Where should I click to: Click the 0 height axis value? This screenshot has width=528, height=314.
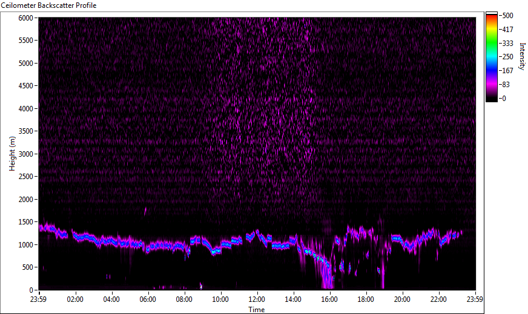(31, 290)
